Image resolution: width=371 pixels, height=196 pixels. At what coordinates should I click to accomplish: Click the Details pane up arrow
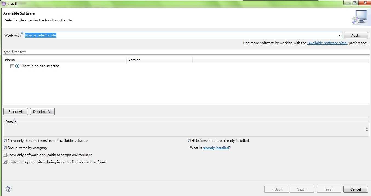click(x=367, y=128)
